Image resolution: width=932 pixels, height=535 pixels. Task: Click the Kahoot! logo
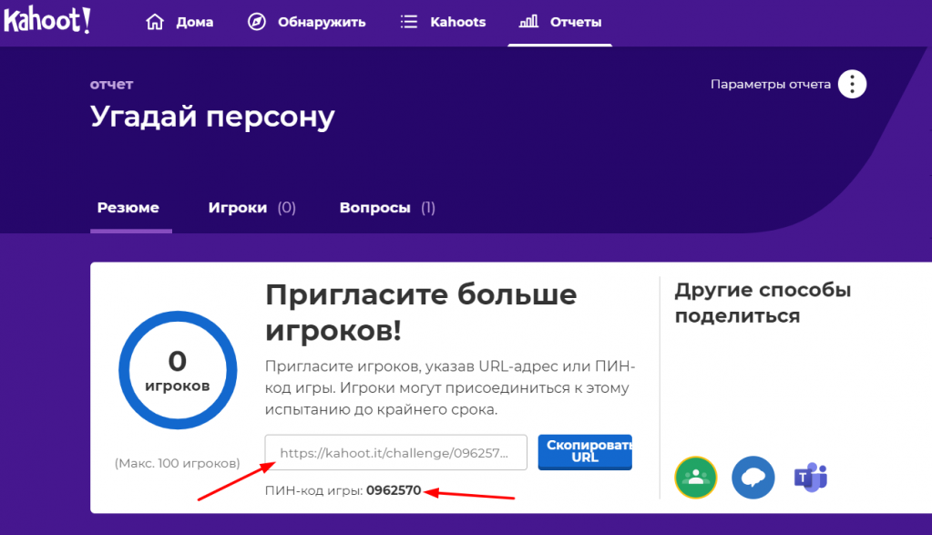pos(47,20)
